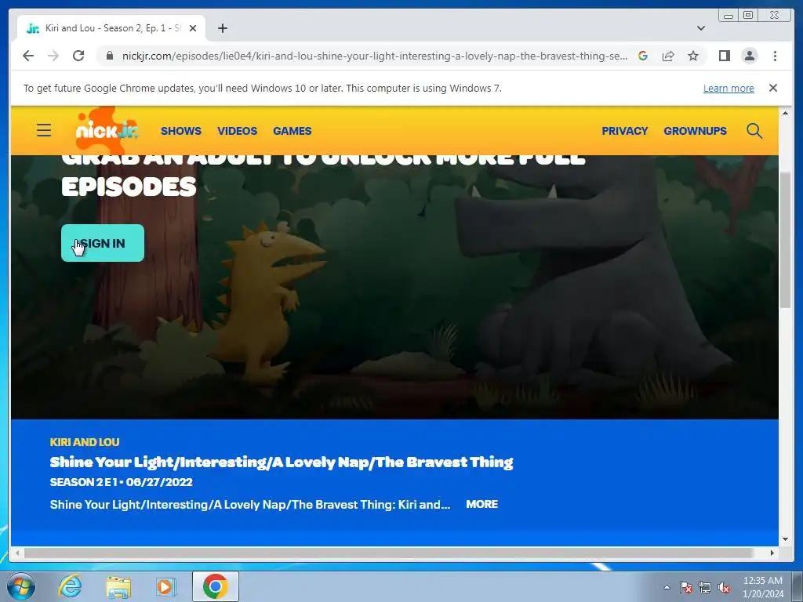This screenshot has width=803, height=602.
Task: Click the network tray icon
Action: coord(705,587)
